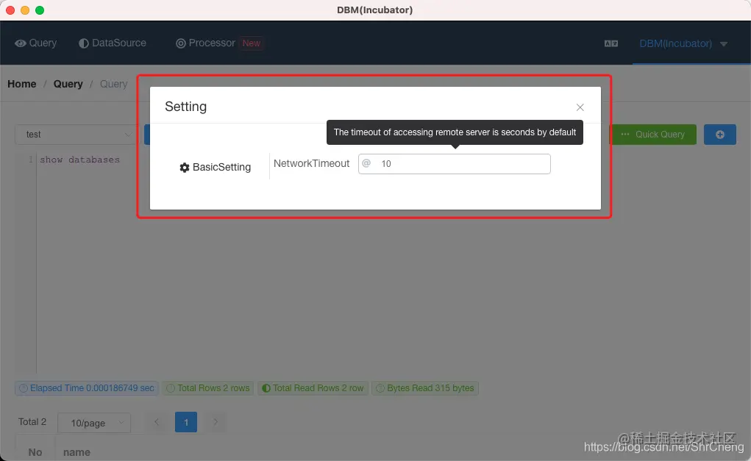Click the Bytes Read 315 bytes tag
Image resolution: width=751 pixels, height=461 pixels.
point(425,388)
